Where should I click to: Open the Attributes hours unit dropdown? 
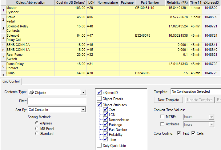211,124
